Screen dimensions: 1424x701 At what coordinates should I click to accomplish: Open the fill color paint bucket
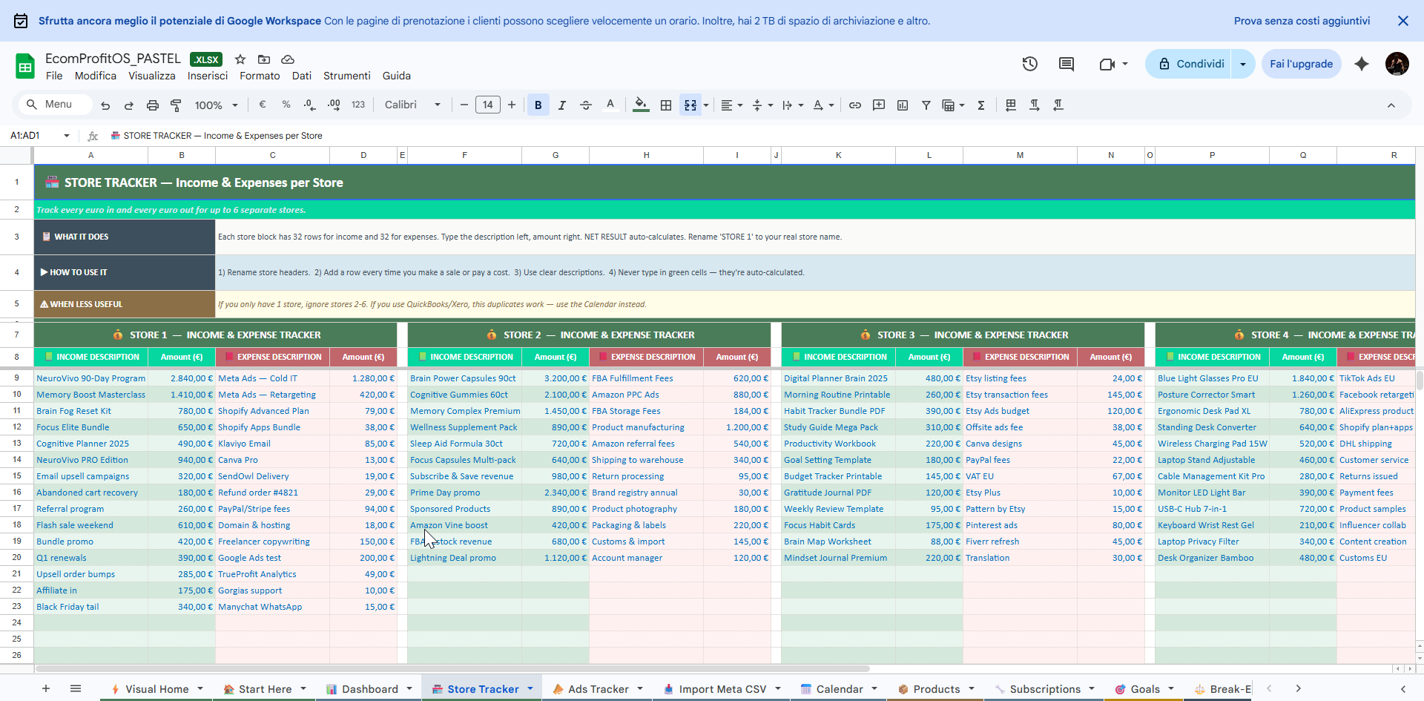640,105
